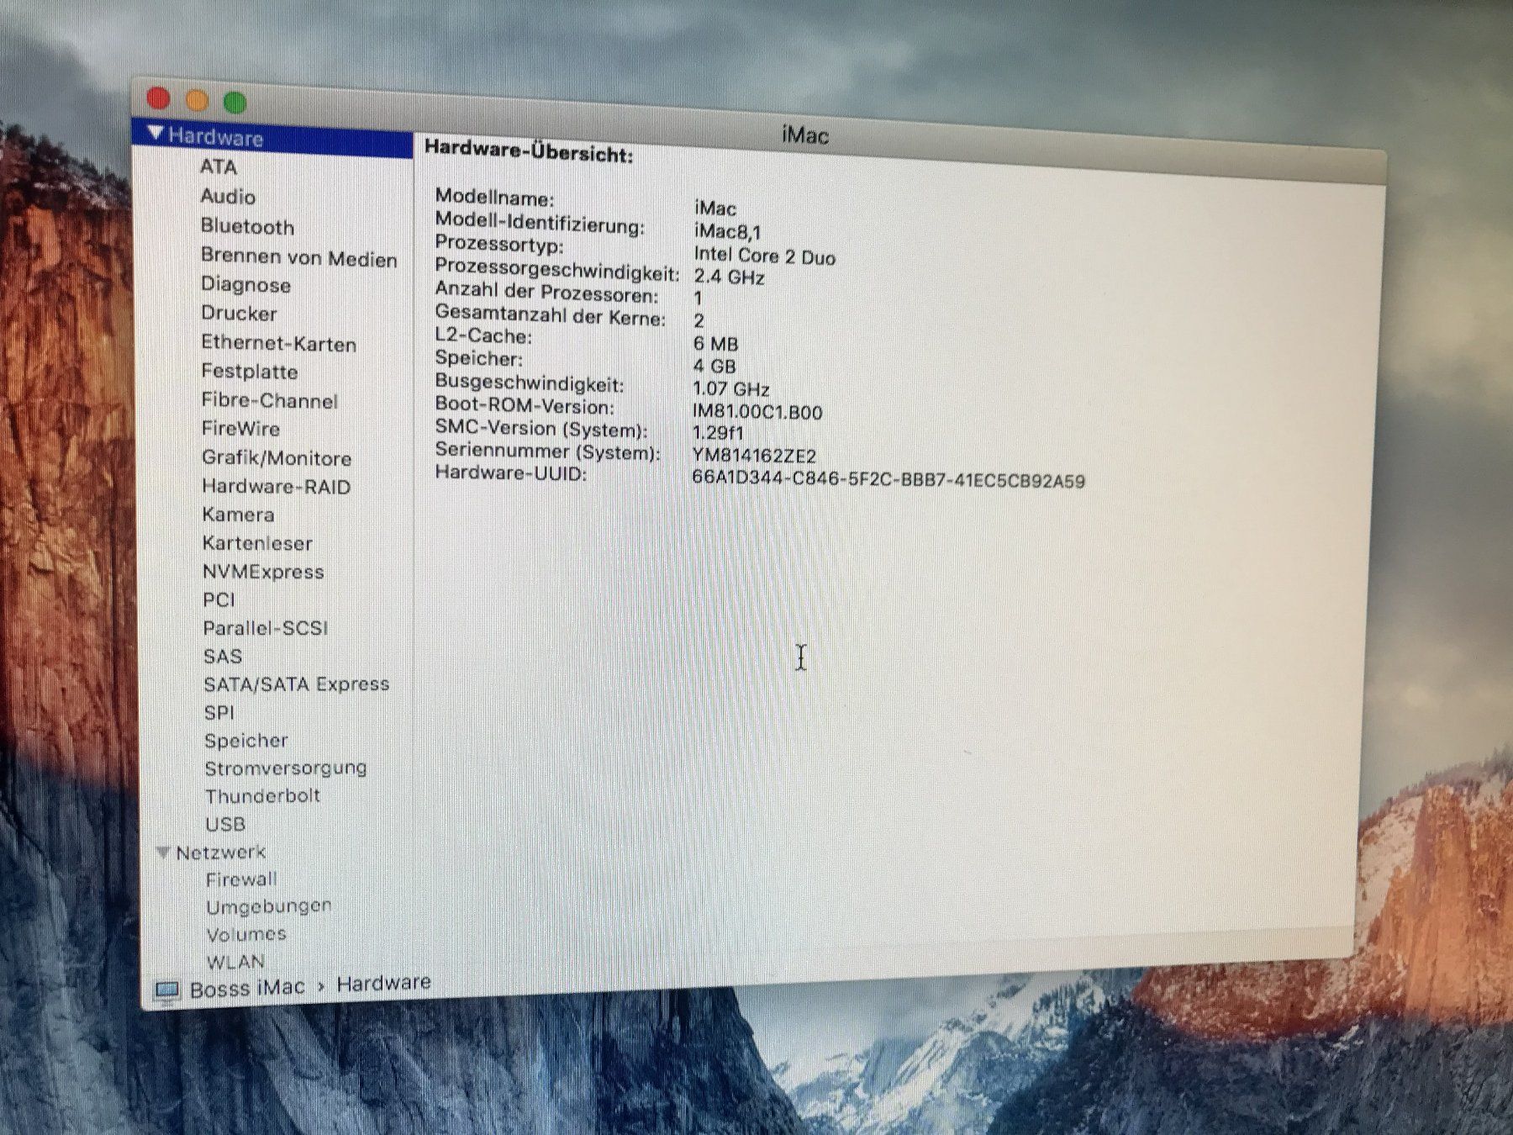Viewport: 1513px width, 1135px height.
Task: Click the iMac window title
Action: 804,135
